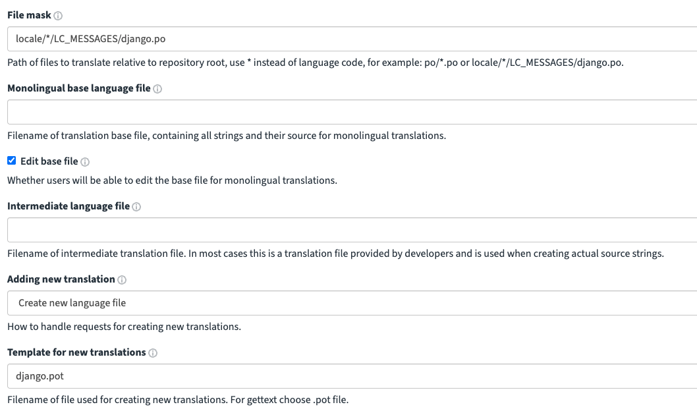Open help icon beside Monolingual base language file
Screen dimensions: 697x411
pos(157,89)
